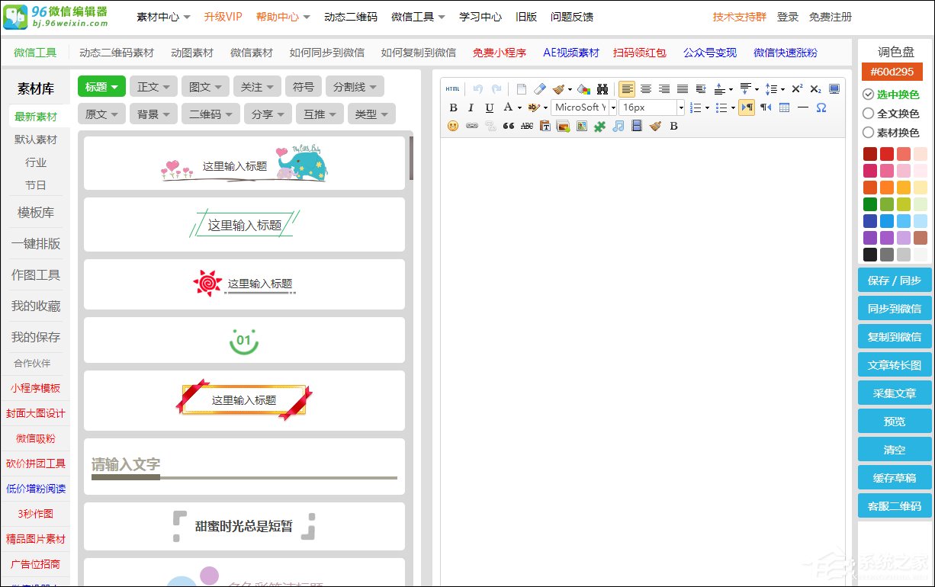Viewport: 935px width, 587px height.
Task: Pick the green color swatch in the palette
Action: pyautogui.click(x=870, y=204)
